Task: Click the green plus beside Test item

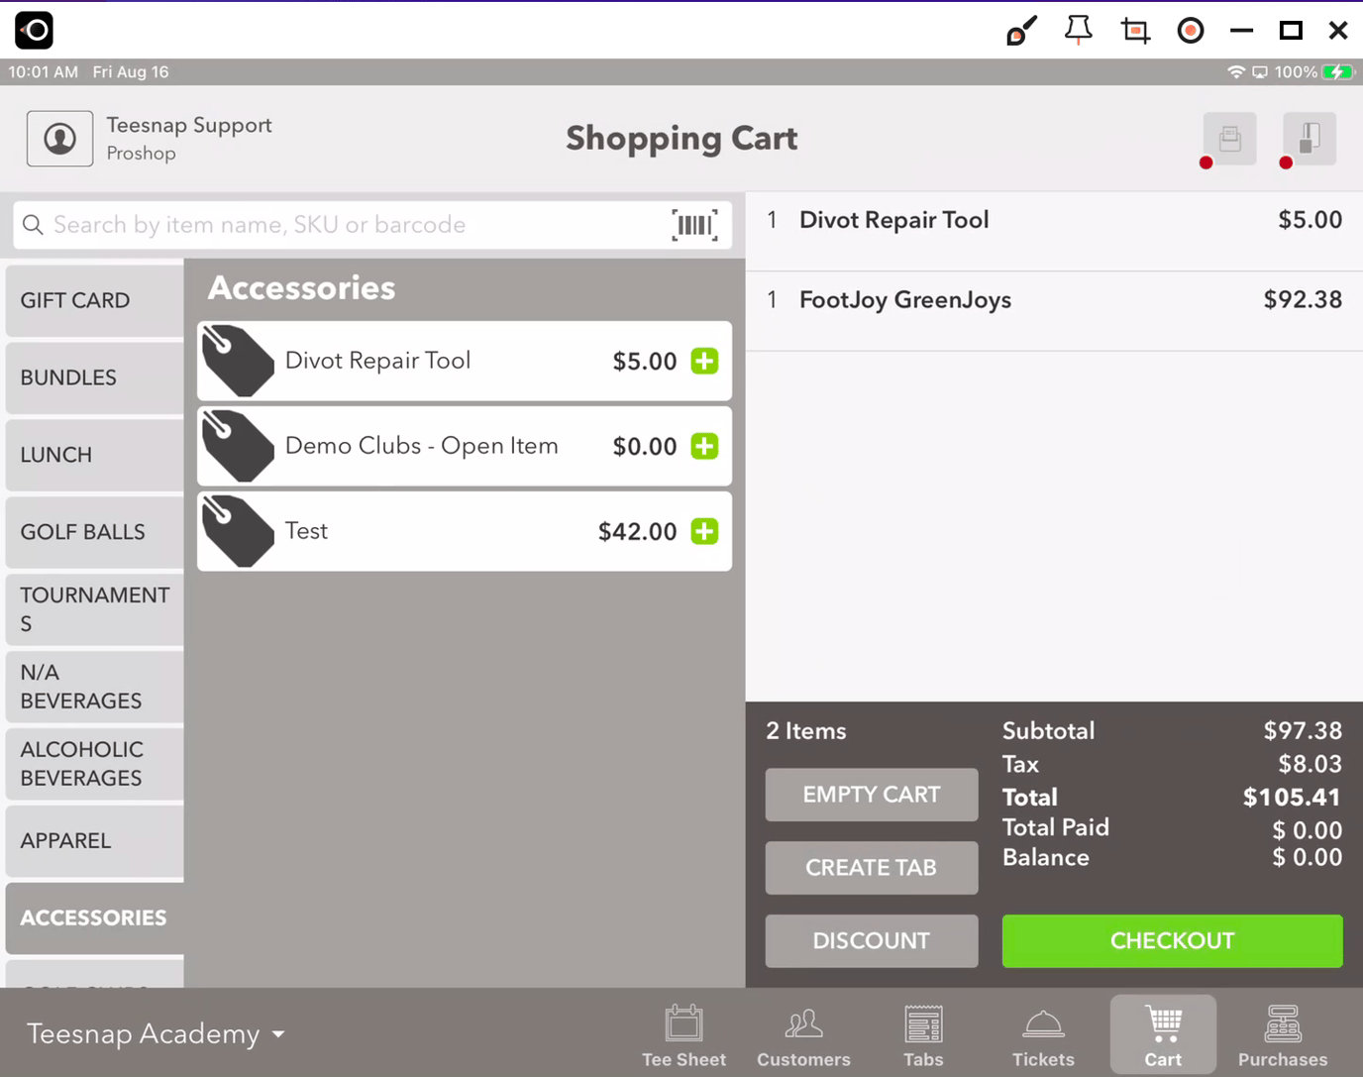Action: 704,531
